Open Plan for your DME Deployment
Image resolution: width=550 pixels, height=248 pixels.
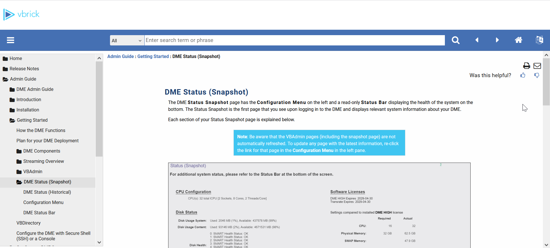tap(47, 141)
